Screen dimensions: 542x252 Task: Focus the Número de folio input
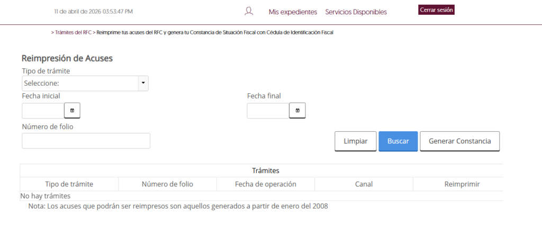click(86, 141)
